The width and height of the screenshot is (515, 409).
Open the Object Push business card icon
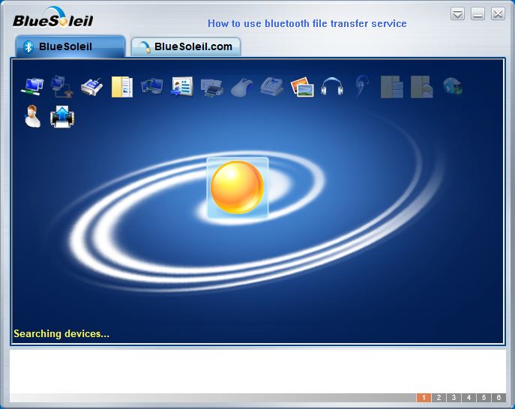coord(182,87)
